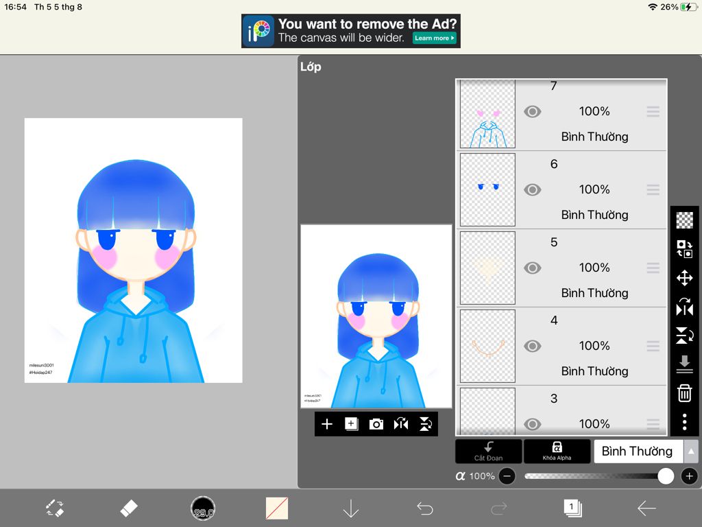Select layer 6 eyes thumbnail
This screenshot has width=702, height=527.
point(487,189)
